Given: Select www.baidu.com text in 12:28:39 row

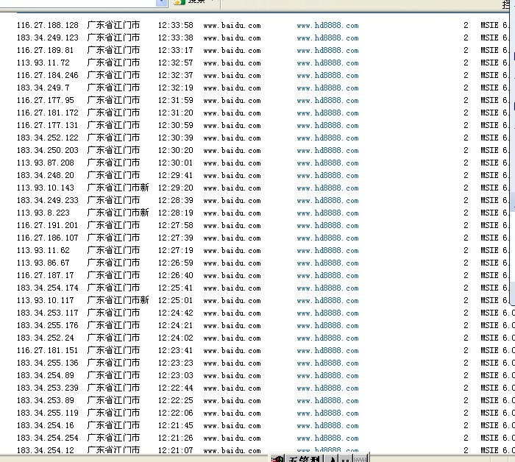Looking at the screenshot, I should (x=232, y=200).
